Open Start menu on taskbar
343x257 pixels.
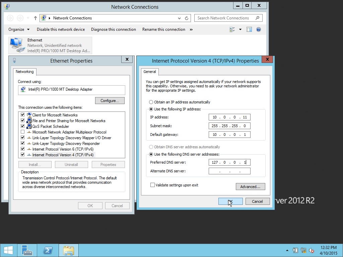(8, 250)
